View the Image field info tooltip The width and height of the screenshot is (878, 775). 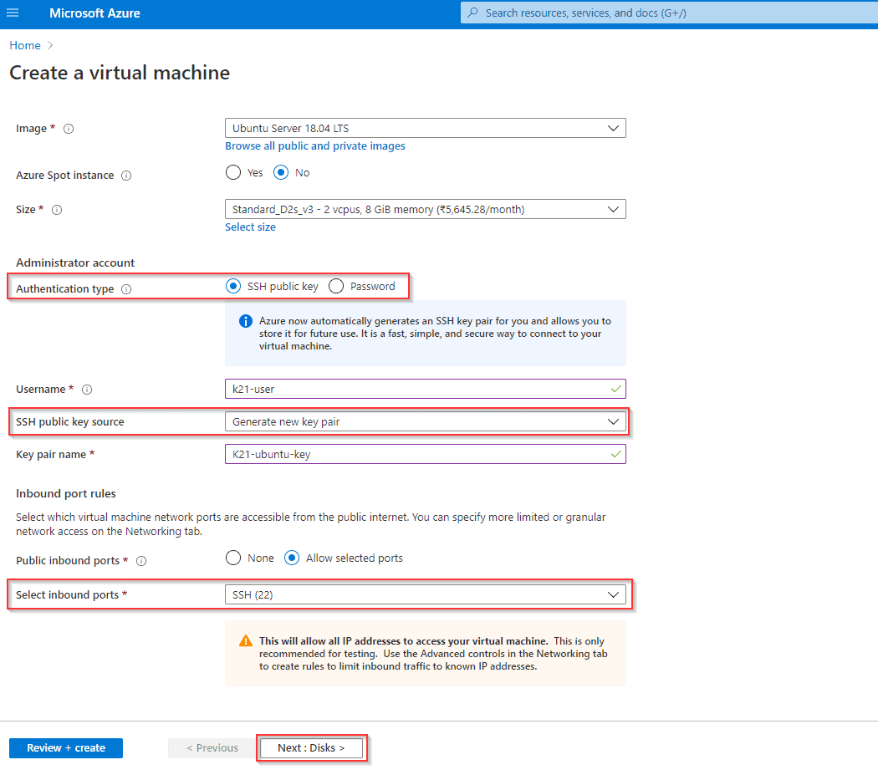68,128
